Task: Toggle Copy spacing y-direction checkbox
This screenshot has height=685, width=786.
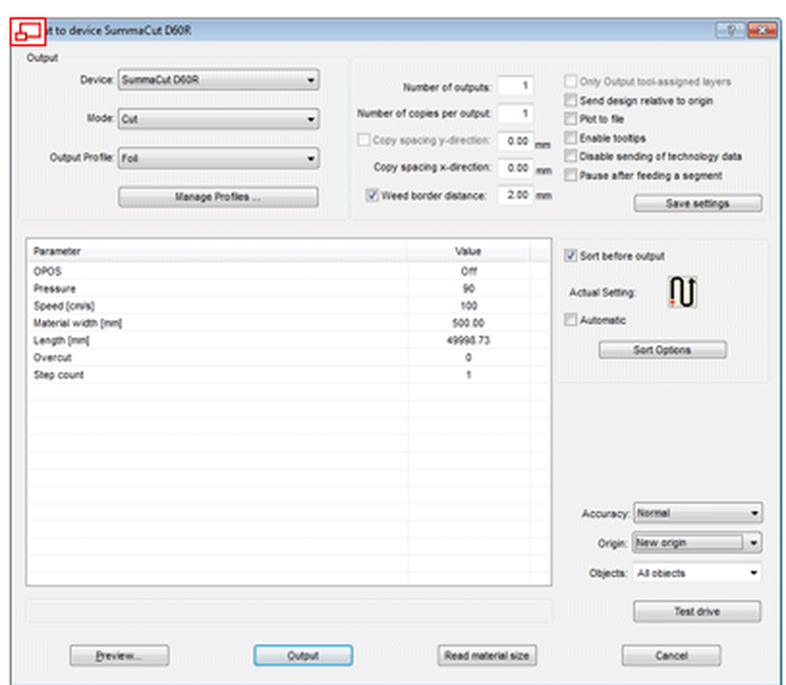Action: (x=364, y=140)
